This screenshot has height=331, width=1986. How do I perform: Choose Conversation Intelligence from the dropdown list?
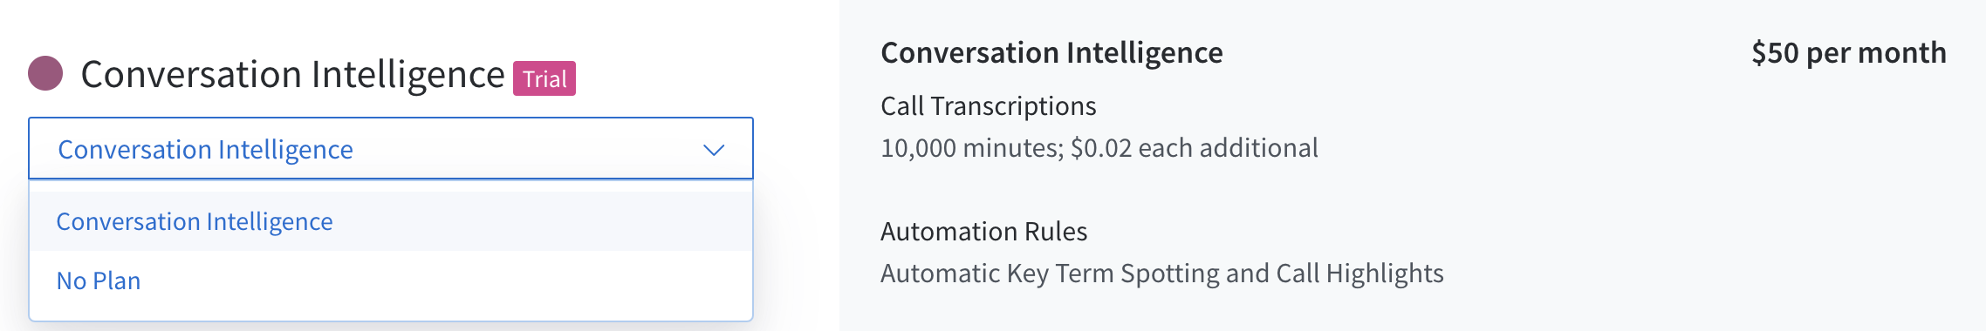coord(195,222)
